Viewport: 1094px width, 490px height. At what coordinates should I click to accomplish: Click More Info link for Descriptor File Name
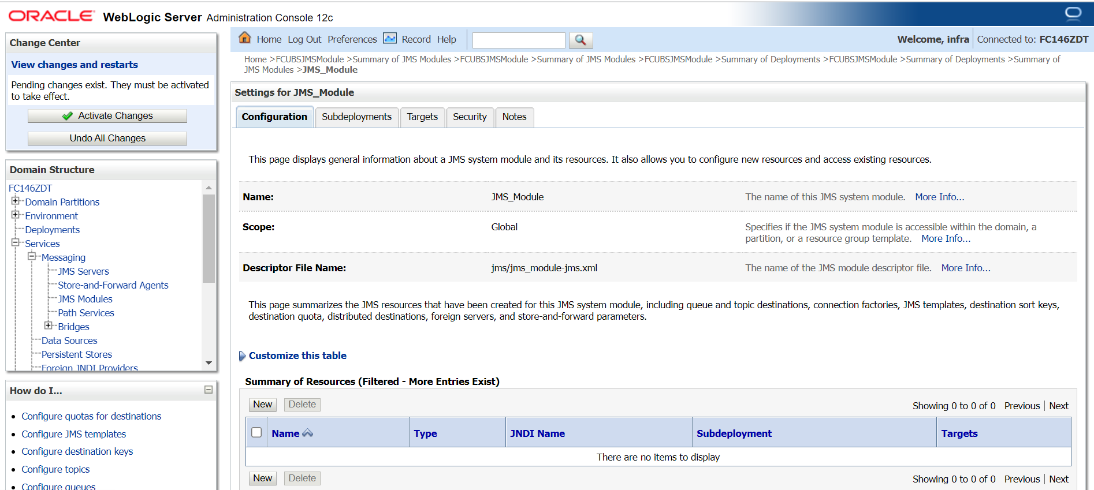point(966,268)
